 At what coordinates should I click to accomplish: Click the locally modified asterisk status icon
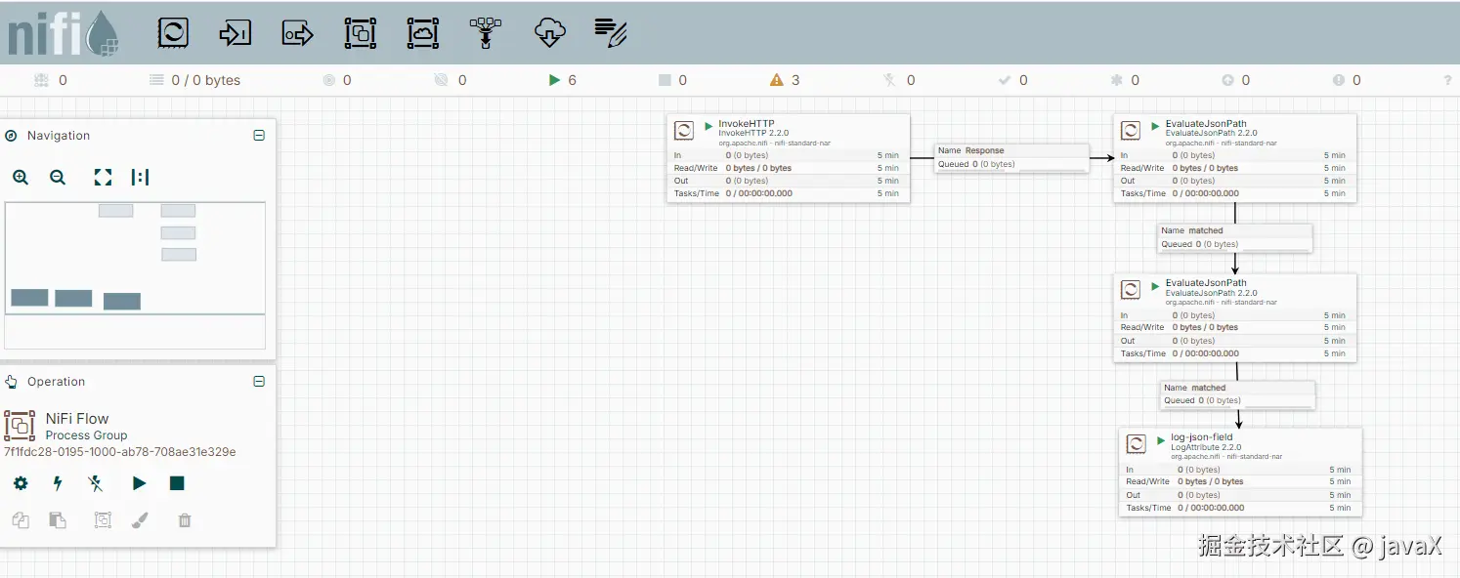(x=1116, y=80)
